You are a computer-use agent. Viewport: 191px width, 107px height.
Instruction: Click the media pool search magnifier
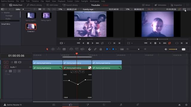pos(49,9)
